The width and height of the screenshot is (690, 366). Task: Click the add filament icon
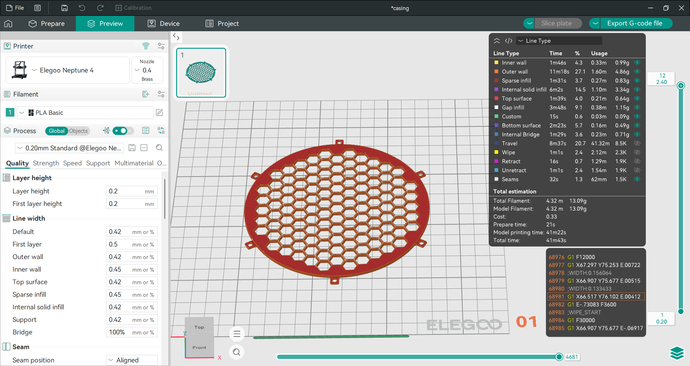(x=146, y=94)
